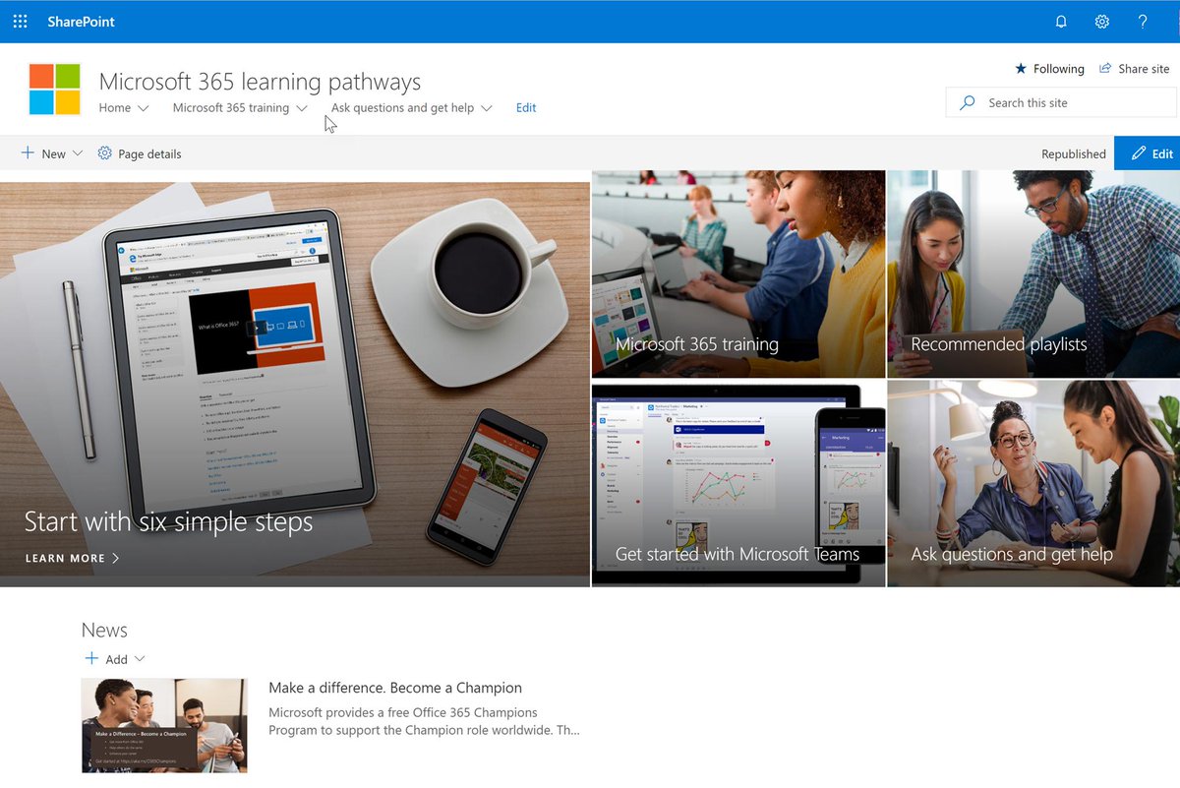
Task: Open the Recommended playlists tile
Action: click(x=1033, y=273)
